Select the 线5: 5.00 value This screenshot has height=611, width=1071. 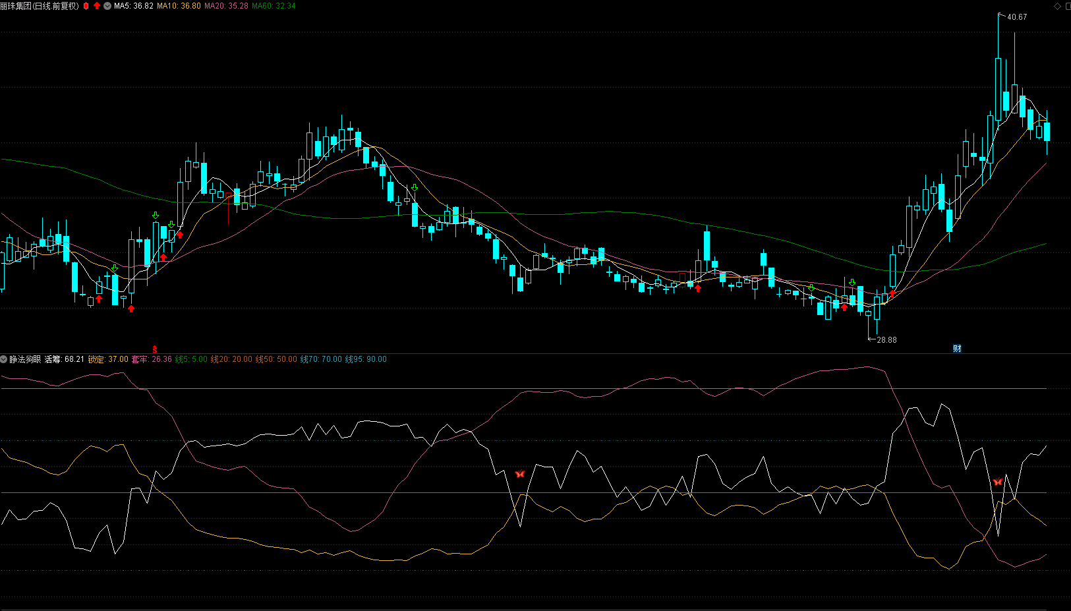191,359
